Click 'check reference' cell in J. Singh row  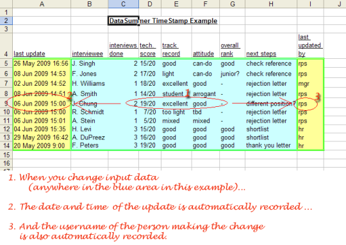click(x=271, y=63)
